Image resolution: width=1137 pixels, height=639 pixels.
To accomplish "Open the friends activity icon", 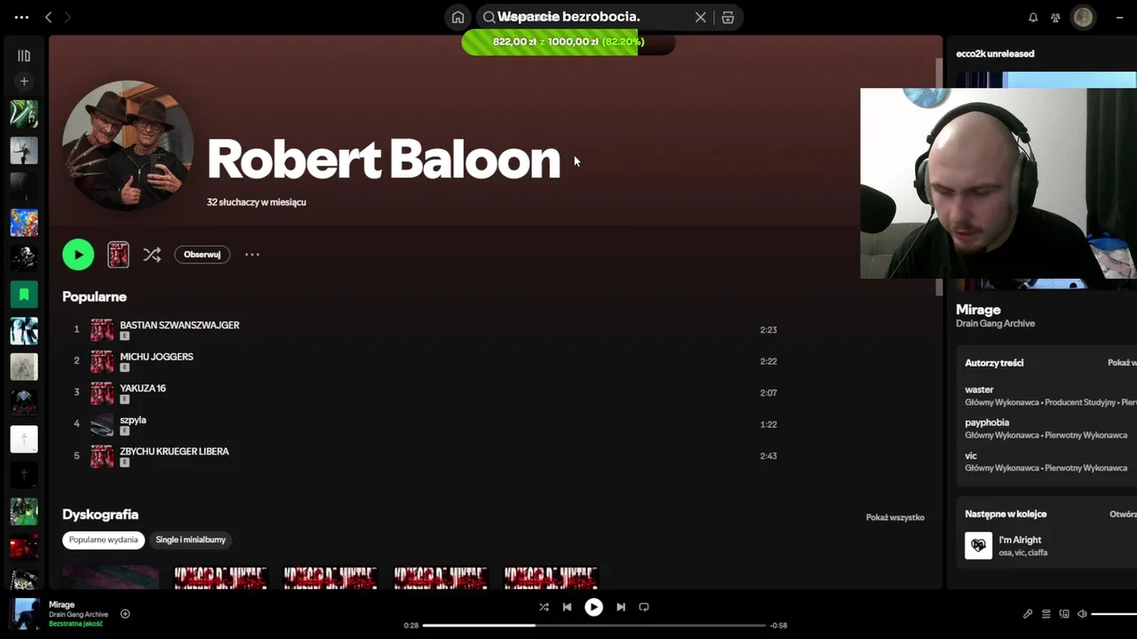I will click(x=1055, y=17).
